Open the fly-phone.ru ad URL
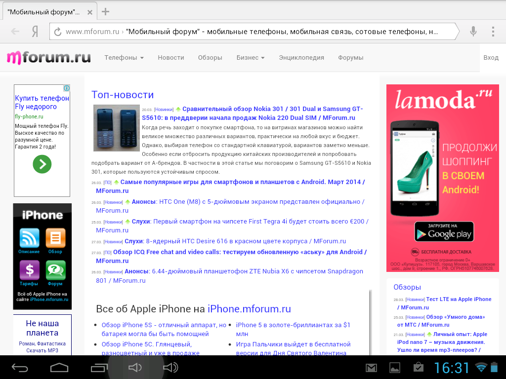 pos(29,116)
